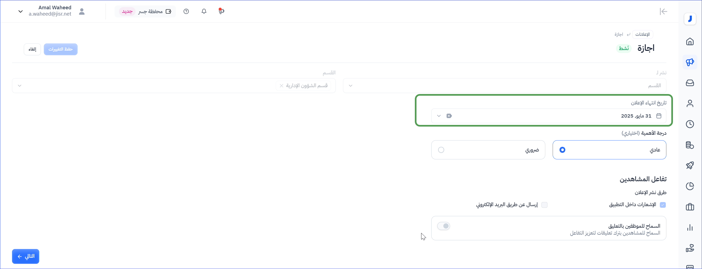Open the نشر لـ القسم dropdown
Screen dimensions: 702x269
(504, 86)
